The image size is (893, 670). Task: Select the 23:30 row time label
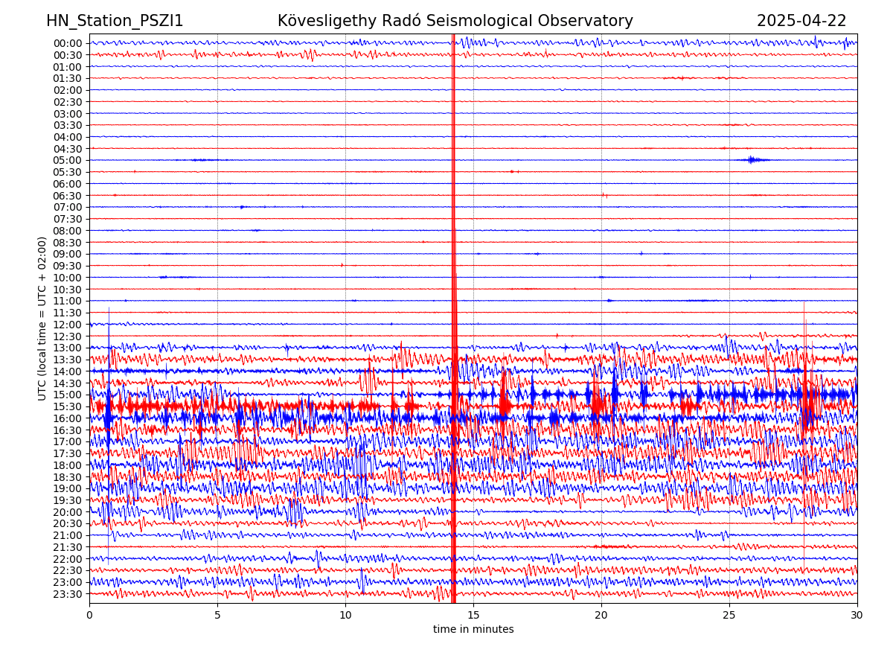68,594
